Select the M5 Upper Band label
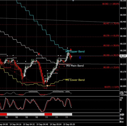This screenshot has width=127, height=126. (75, 51)
